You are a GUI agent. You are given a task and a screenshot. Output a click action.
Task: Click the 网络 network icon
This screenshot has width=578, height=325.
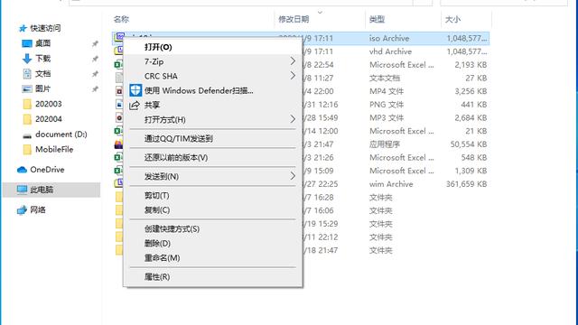pyautogui.click(x=22, y=210)
